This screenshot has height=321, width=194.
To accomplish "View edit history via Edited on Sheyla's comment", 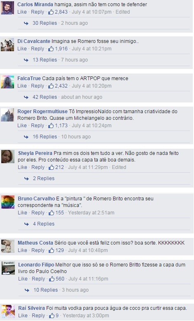I will tap(119, 167).
